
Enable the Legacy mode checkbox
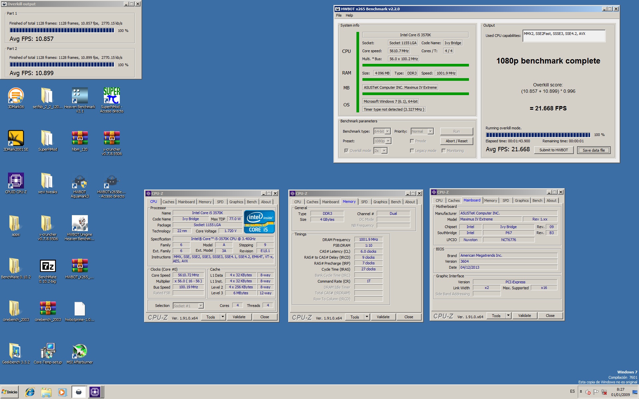tap(412, 151)
